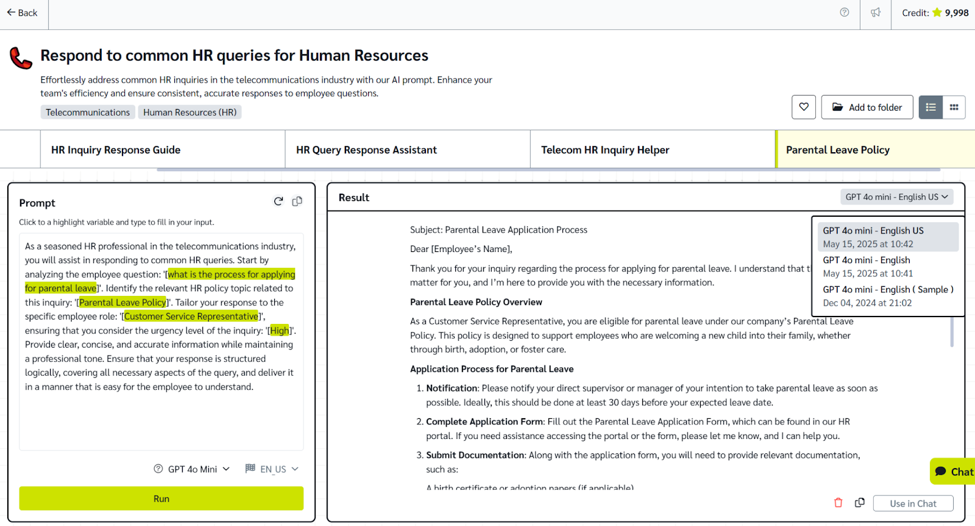Open the Chat bubble widget
975x526 pixels.
pyautogui.click(x=953, y=471)
